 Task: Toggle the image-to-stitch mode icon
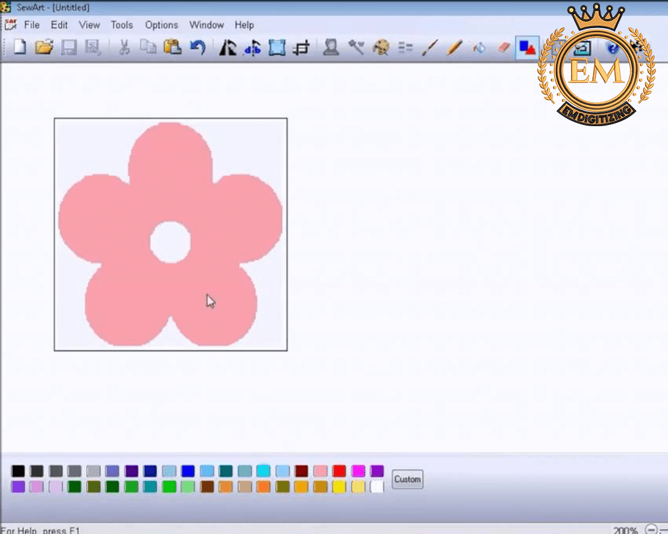coord(526,48)
